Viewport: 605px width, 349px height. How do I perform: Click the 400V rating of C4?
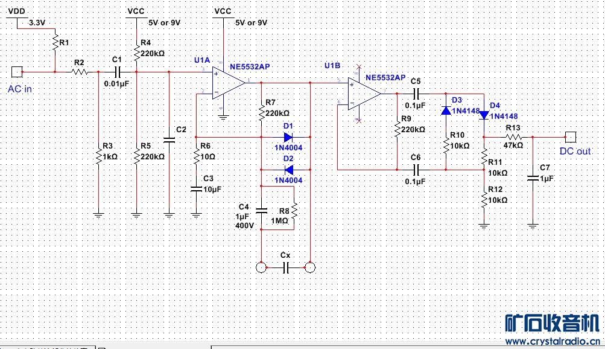pyautogui.click(x=245, y=225)
